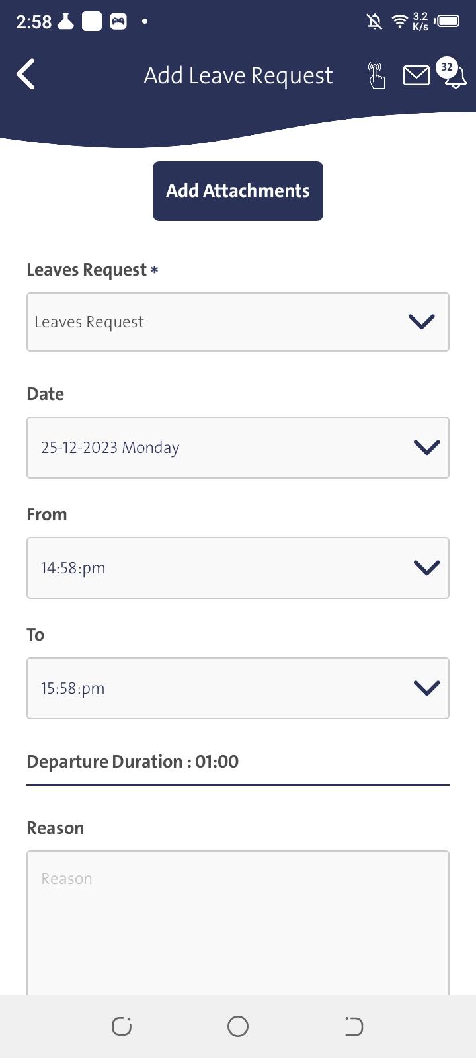
Task: Tap the touch attendance hand icon
Action: (x=376, y=75)
